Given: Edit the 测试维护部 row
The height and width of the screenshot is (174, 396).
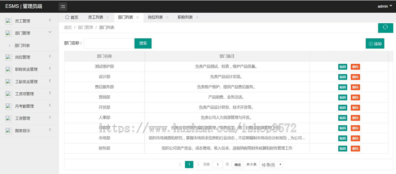Looking at the screenshot, I should (342, 67).
